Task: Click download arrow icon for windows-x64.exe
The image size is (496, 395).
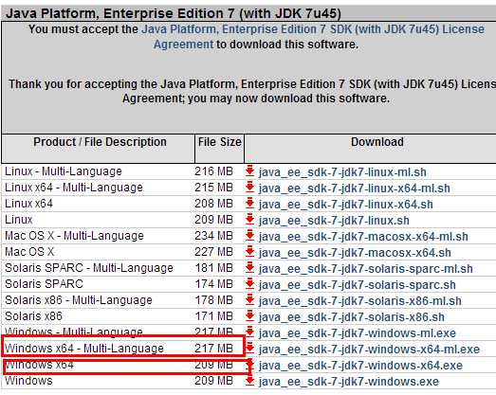Action: coord(250,364)
